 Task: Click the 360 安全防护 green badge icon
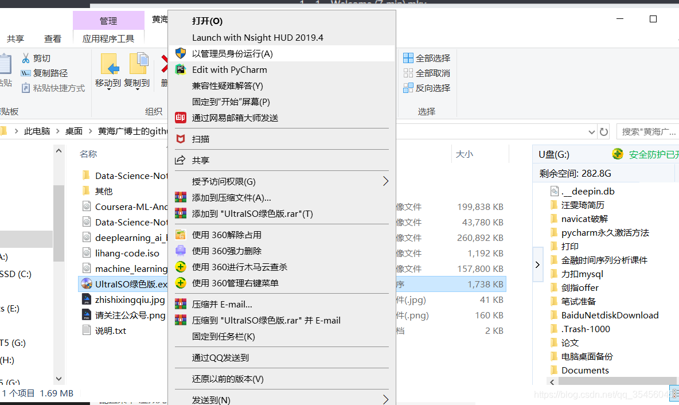(618, 154)
